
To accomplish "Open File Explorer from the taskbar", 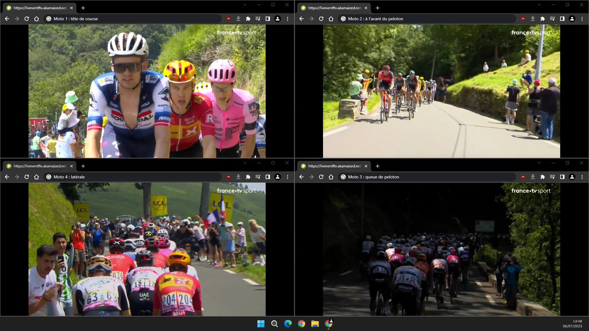I will (x=314, y=324).
